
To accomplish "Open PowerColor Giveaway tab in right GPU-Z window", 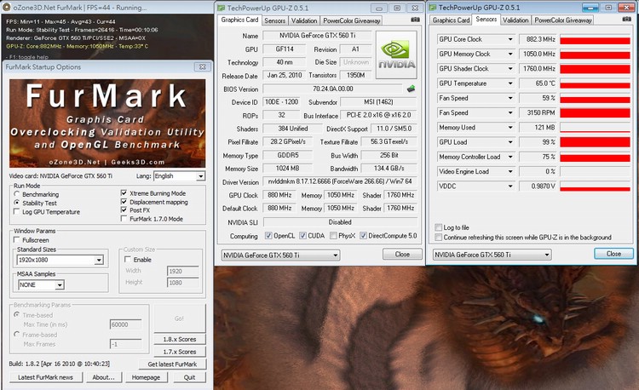I will (x=563, y=20).
